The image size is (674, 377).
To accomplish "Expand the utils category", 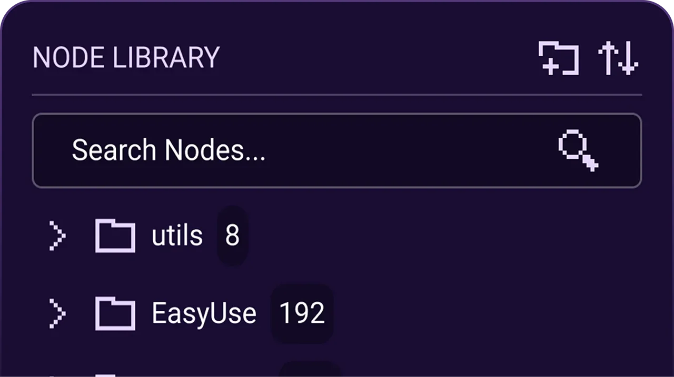I will point(57,236).
